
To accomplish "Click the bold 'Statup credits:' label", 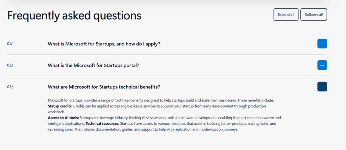I will (x=60, y=106).
